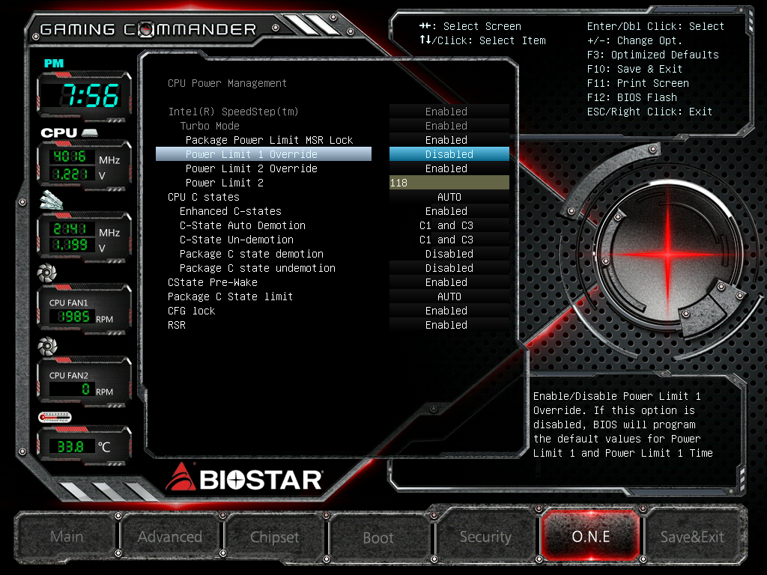
Task: Select the C-State Un-demotion label
Action: (x=237, y=240)
